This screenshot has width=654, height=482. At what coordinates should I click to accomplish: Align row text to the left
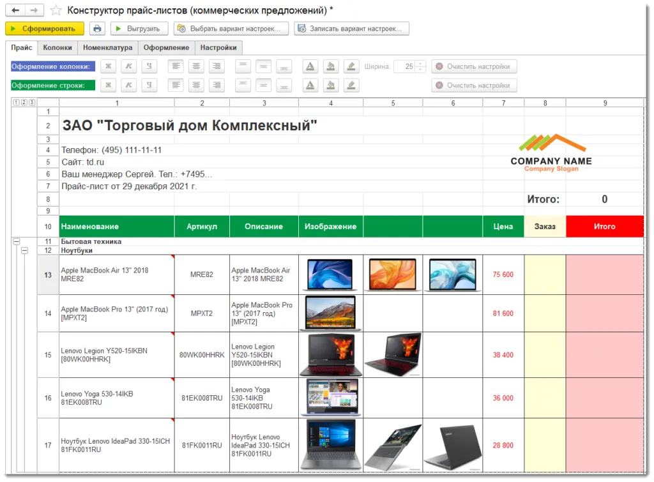click(x=176, y=86)
